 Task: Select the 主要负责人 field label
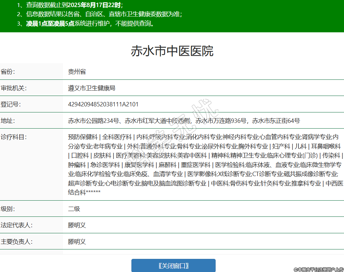click(x=17, y=242)
